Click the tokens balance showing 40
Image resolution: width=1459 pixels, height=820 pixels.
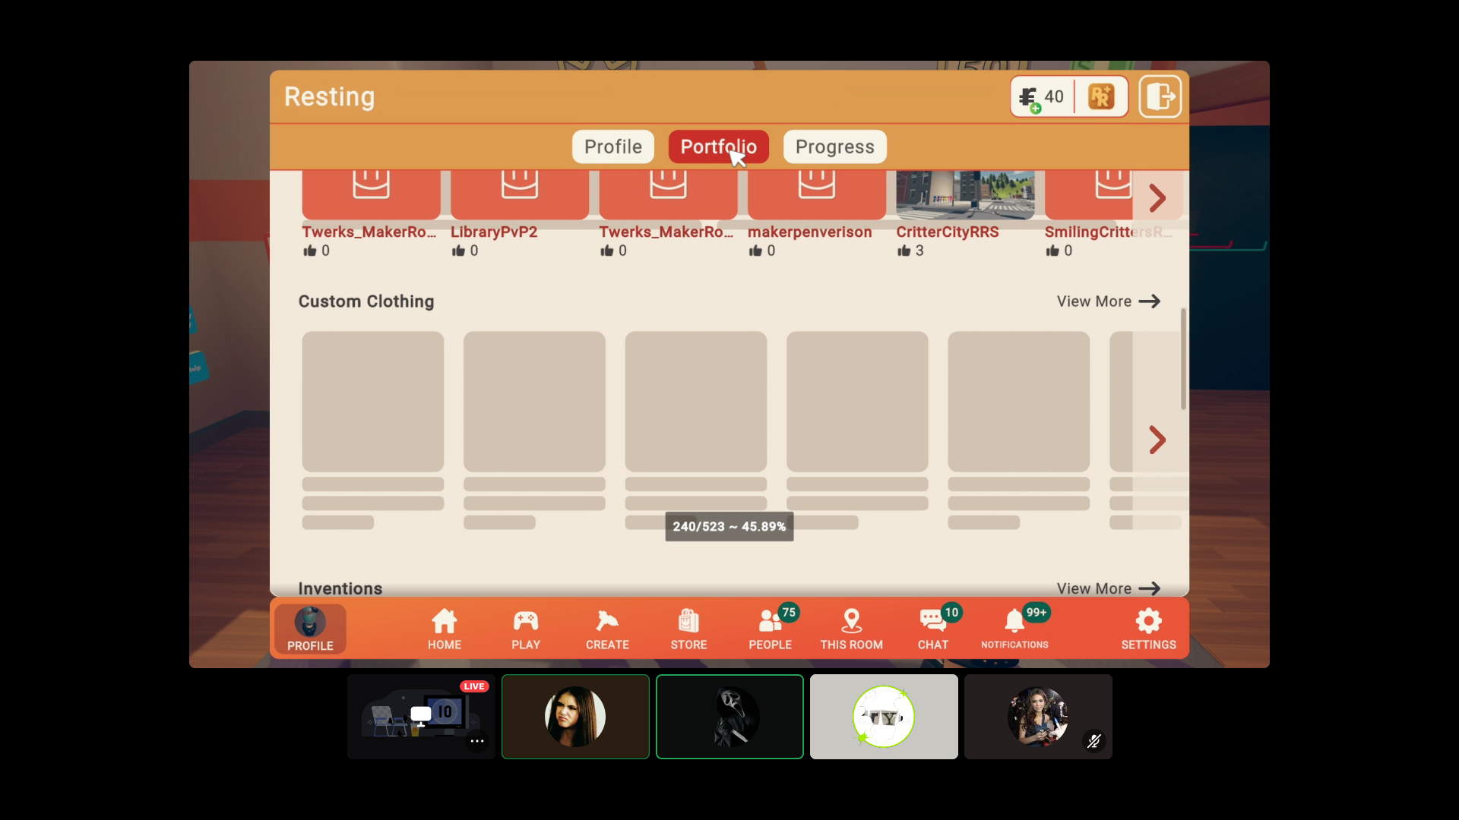[1043, 97]
